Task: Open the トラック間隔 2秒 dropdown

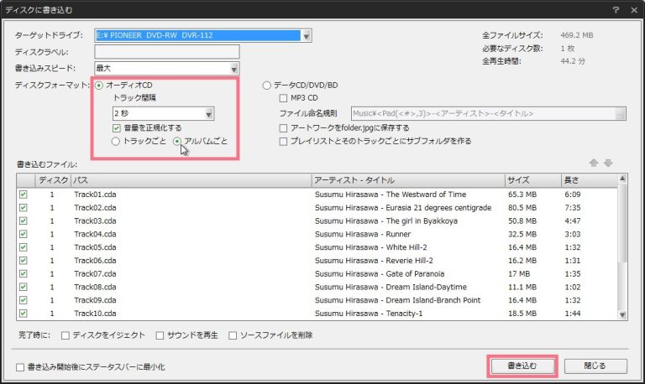Action: tap(209, 113)
